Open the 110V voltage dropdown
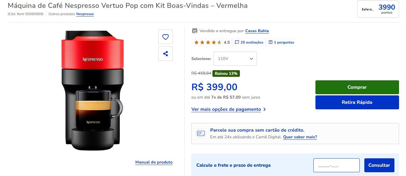The height and width of the screenshot is (176, 406). click(x=235, y=59)
